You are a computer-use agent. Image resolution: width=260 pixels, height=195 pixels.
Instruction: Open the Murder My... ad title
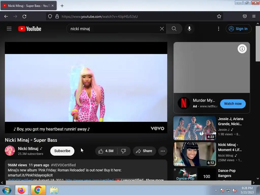coord(204,101)
